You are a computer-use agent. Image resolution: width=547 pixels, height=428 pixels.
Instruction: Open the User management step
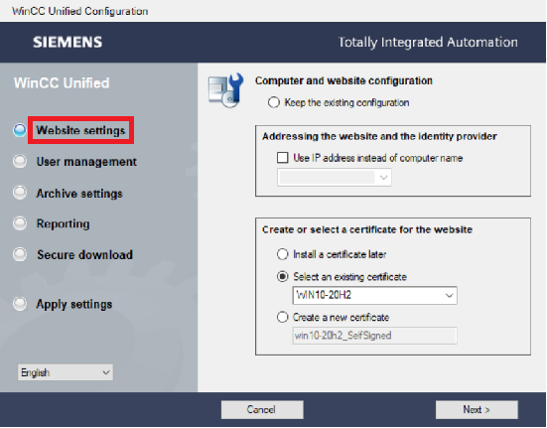point(86,162)
